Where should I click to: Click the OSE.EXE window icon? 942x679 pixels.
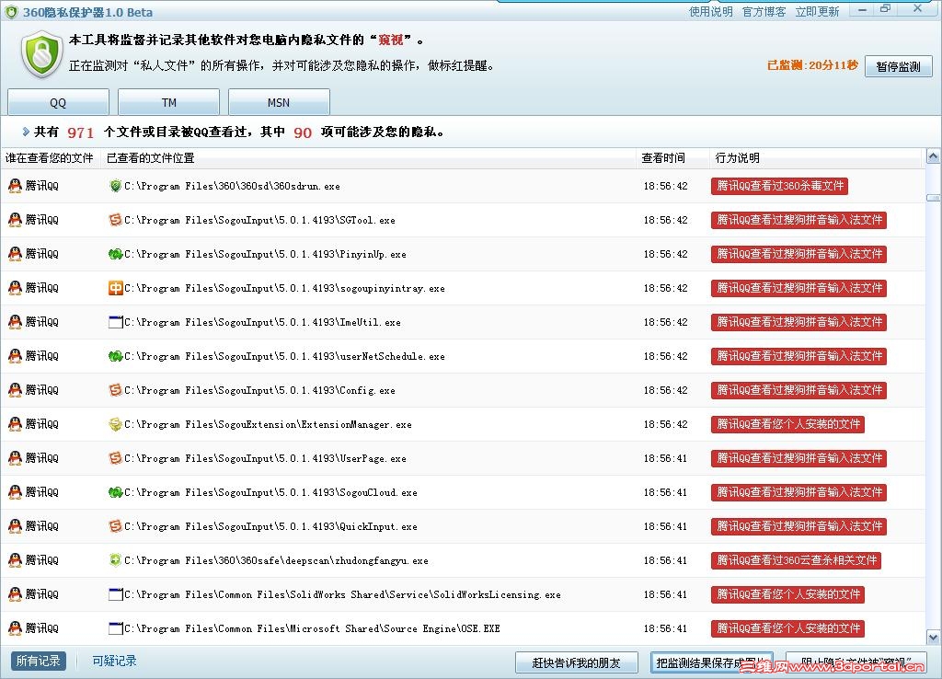tap(115, 627)
